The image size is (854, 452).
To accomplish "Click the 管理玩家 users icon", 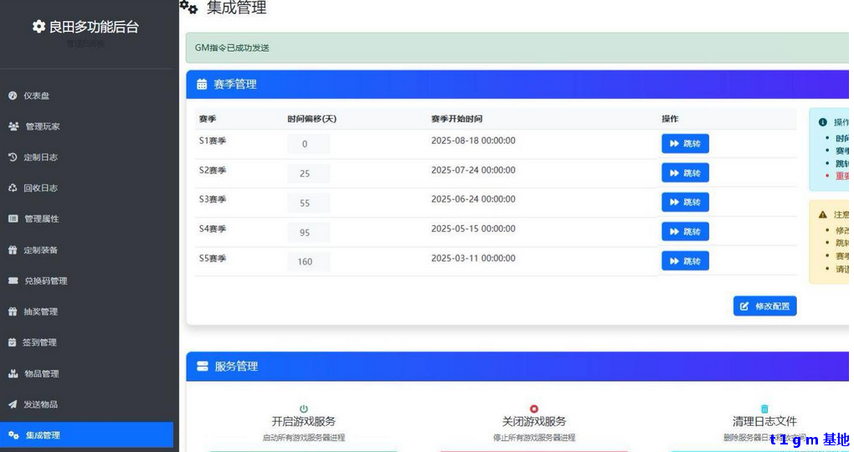I will click(13, 126).
